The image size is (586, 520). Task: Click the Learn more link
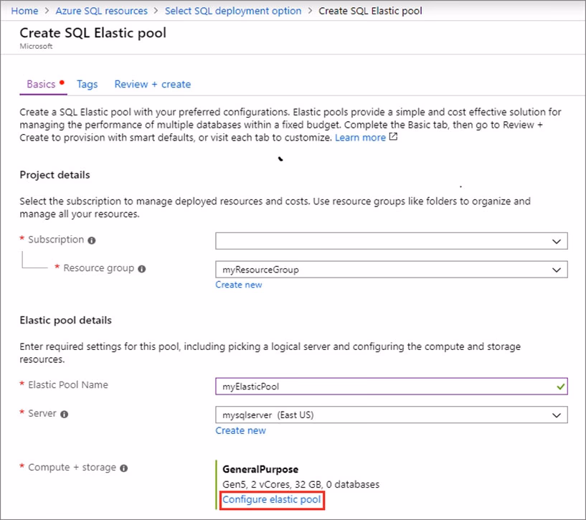click(x=360, y=138)
